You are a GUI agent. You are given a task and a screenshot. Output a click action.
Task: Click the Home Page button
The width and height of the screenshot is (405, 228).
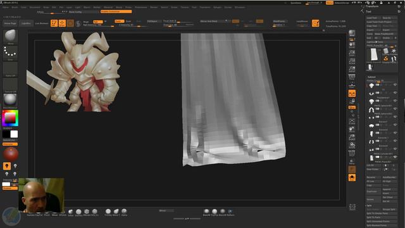(x=10, y=23)
